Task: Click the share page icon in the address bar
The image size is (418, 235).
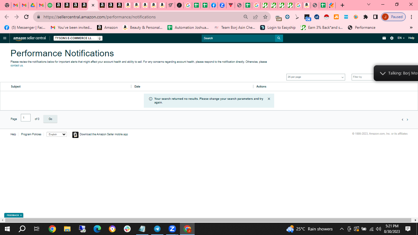Action: pyautogui.click(x=256, y=17)
